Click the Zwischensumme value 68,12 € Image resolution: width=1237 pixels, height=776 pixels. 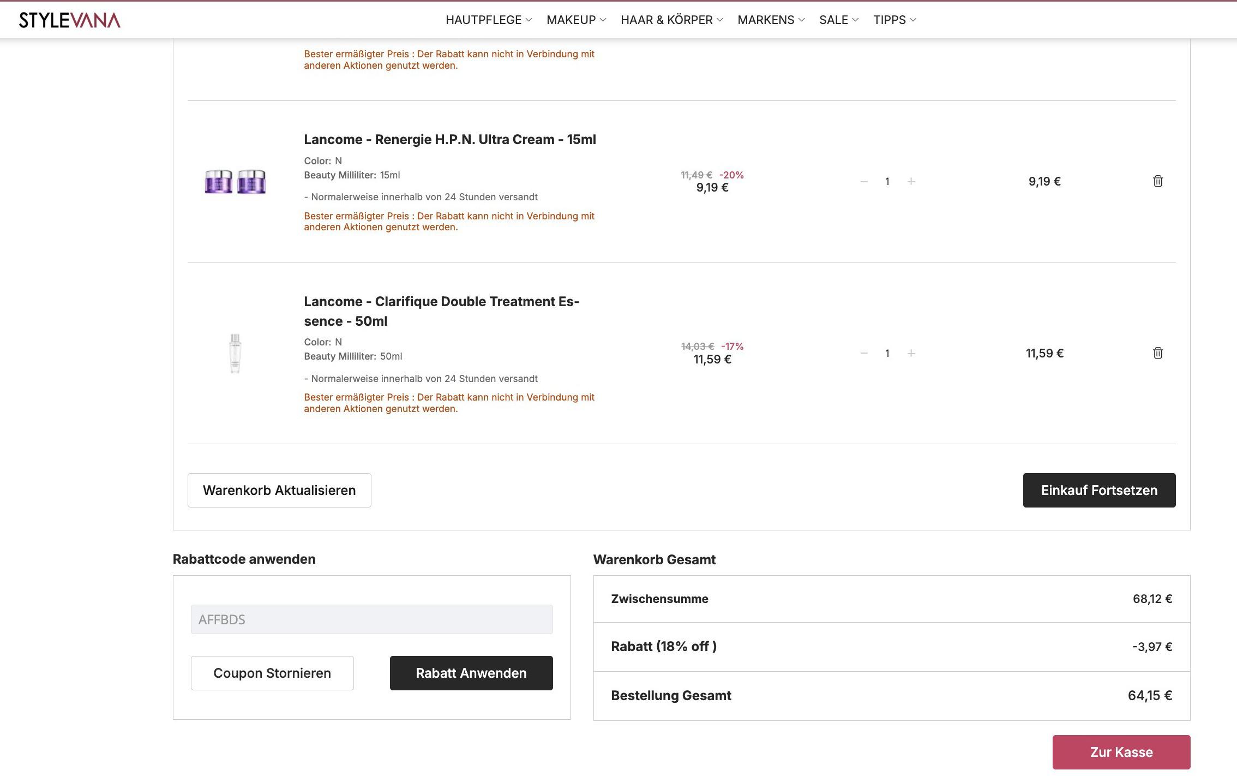pos(1152,599)
